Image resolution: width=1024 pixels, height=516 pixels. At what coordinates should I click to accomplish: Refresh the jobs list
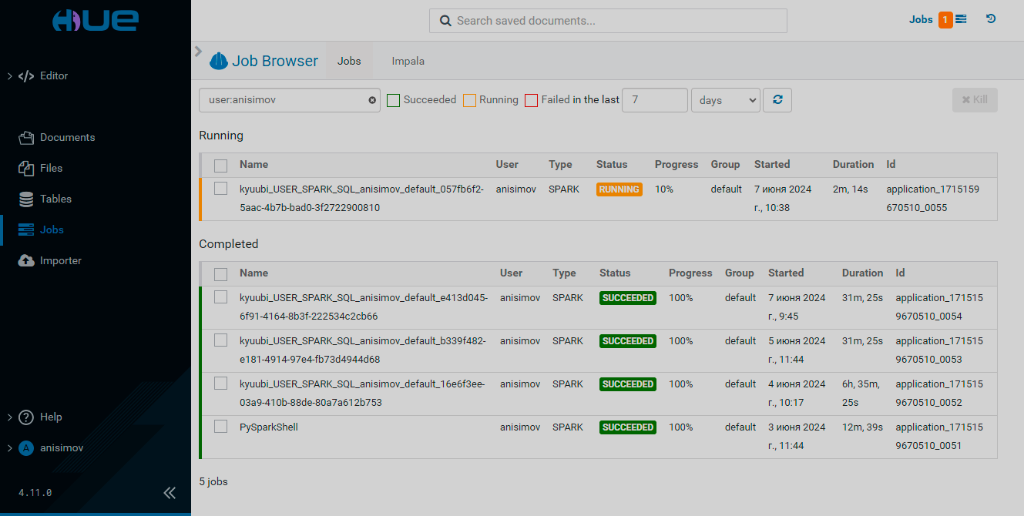tap(777, 100)
